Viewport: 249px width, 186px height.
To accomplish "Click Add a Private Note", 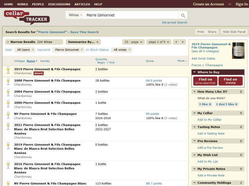I will click(x=211, y=175).
